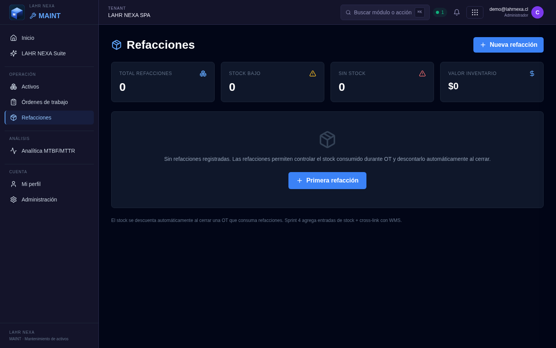Click the LAHR NEXA SPA tenant name
This screenshot has width=556, height=348.
click(x=129, y=15)
